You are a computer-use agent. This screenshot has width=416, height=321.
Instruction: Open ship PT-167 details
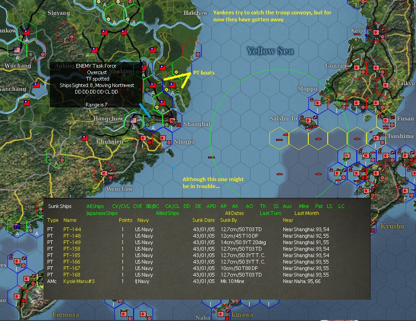[72, 268]
